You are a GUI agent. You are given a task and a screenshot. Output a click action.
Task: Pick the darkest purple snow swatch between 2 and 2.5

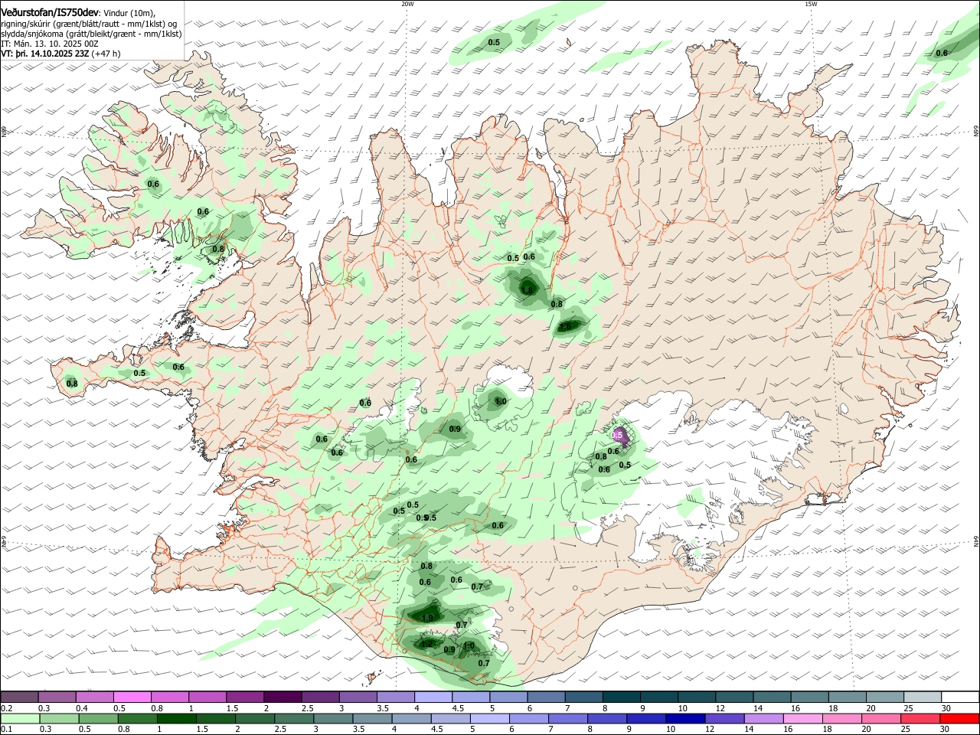tap(282, 697)
